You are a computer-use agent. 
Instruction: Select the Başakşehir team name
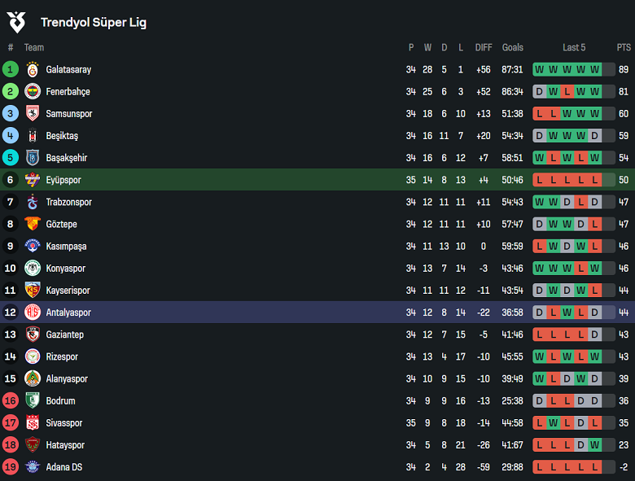[x=67, y=158]
